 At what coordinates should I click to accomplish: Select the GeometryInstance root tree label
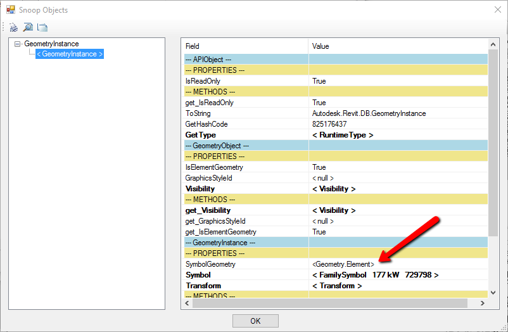[51, 44]
